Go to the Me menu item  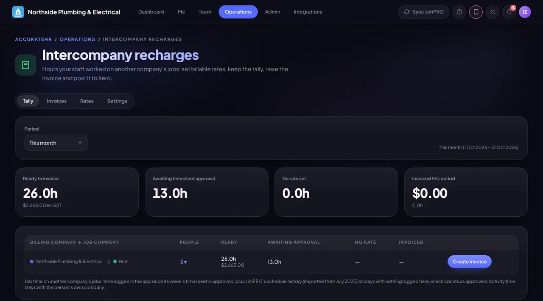(182, 12)
